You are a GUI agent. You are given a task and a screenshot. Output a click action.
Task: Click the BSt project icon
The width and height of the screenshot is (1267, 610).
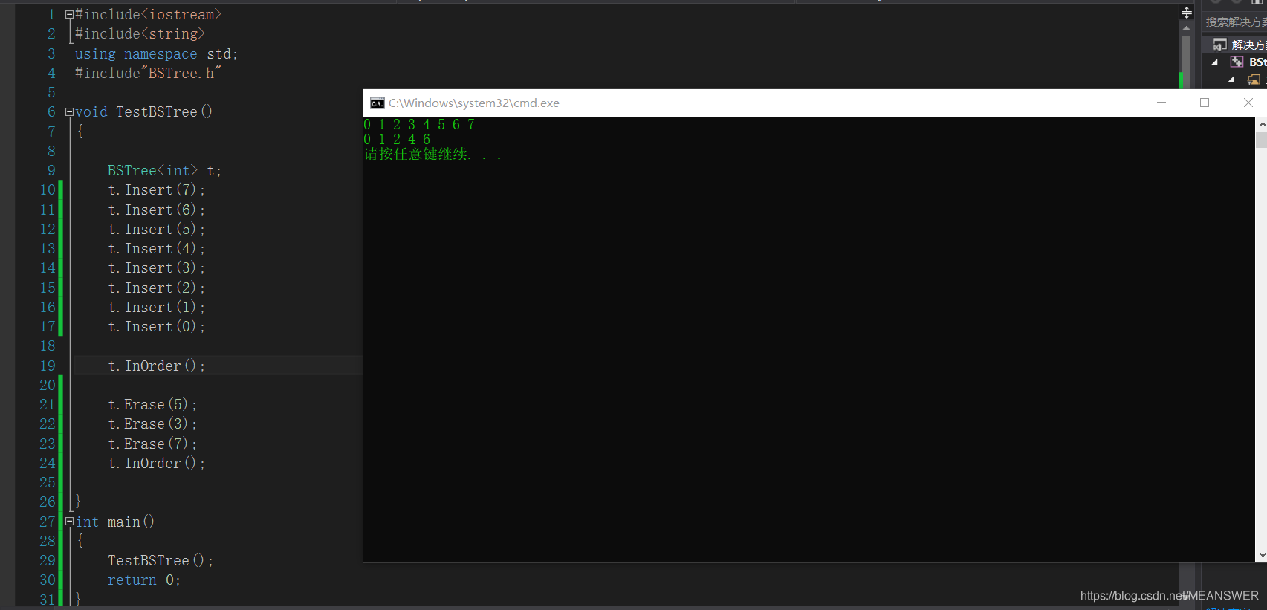[x=1237, y=62]
